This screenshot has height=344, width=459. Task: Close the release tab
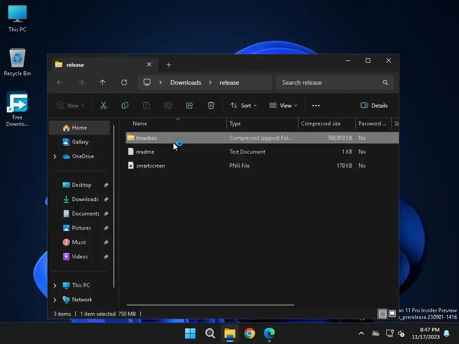[149, 64]
